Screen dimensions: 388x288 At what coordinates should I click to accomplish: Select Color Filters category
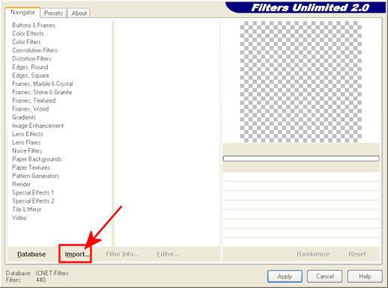[26, 42]
